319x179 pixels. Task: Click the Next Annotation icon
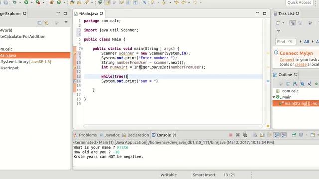point(153,2)
